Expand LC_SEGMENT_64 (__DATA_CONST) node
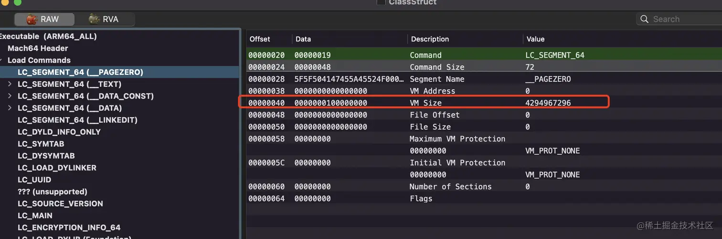The width and height of the screenshot is (722, 239). click(x=10, y=96)
